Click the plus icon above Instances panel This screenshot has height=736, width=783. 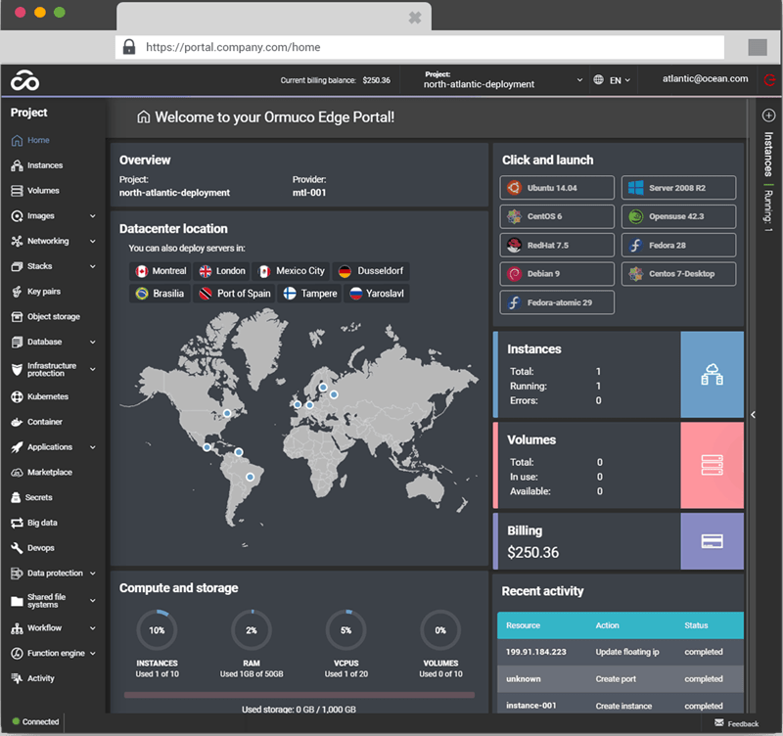tap(768, 115)
